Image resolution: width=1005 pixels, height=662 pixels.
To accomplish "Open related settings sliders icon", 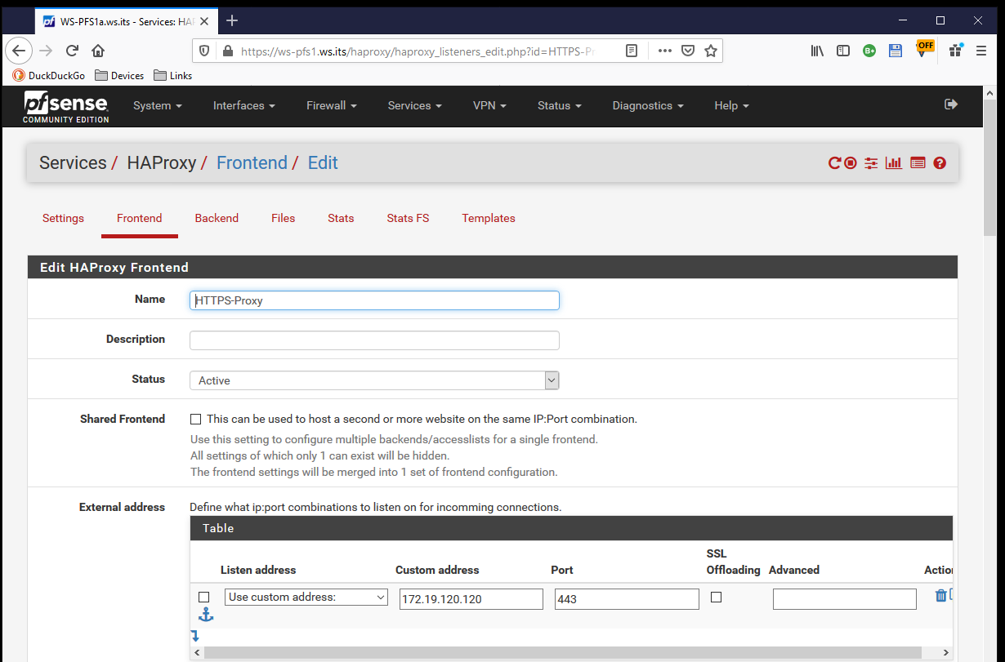I will (x=871, y=163).
